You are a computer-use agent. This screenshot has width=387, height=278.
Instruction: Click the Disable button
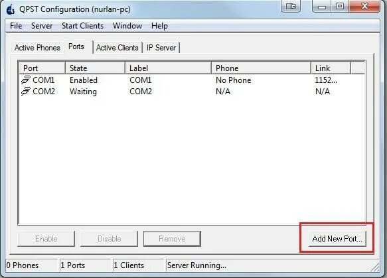(x=109, y=239)
